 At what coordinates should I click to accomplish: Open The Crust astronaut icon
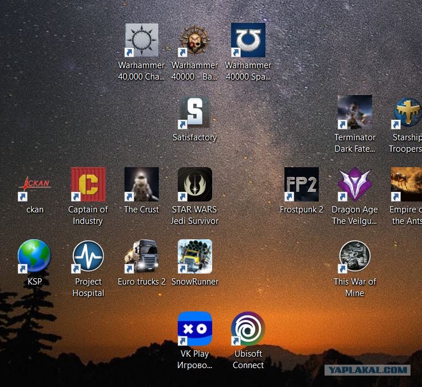142,184
